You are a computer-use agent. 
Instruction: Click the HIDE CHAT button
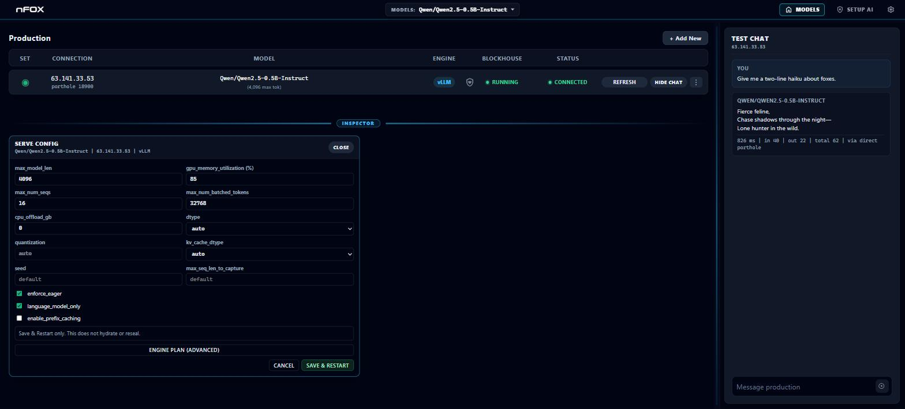(x=668, y=82)
